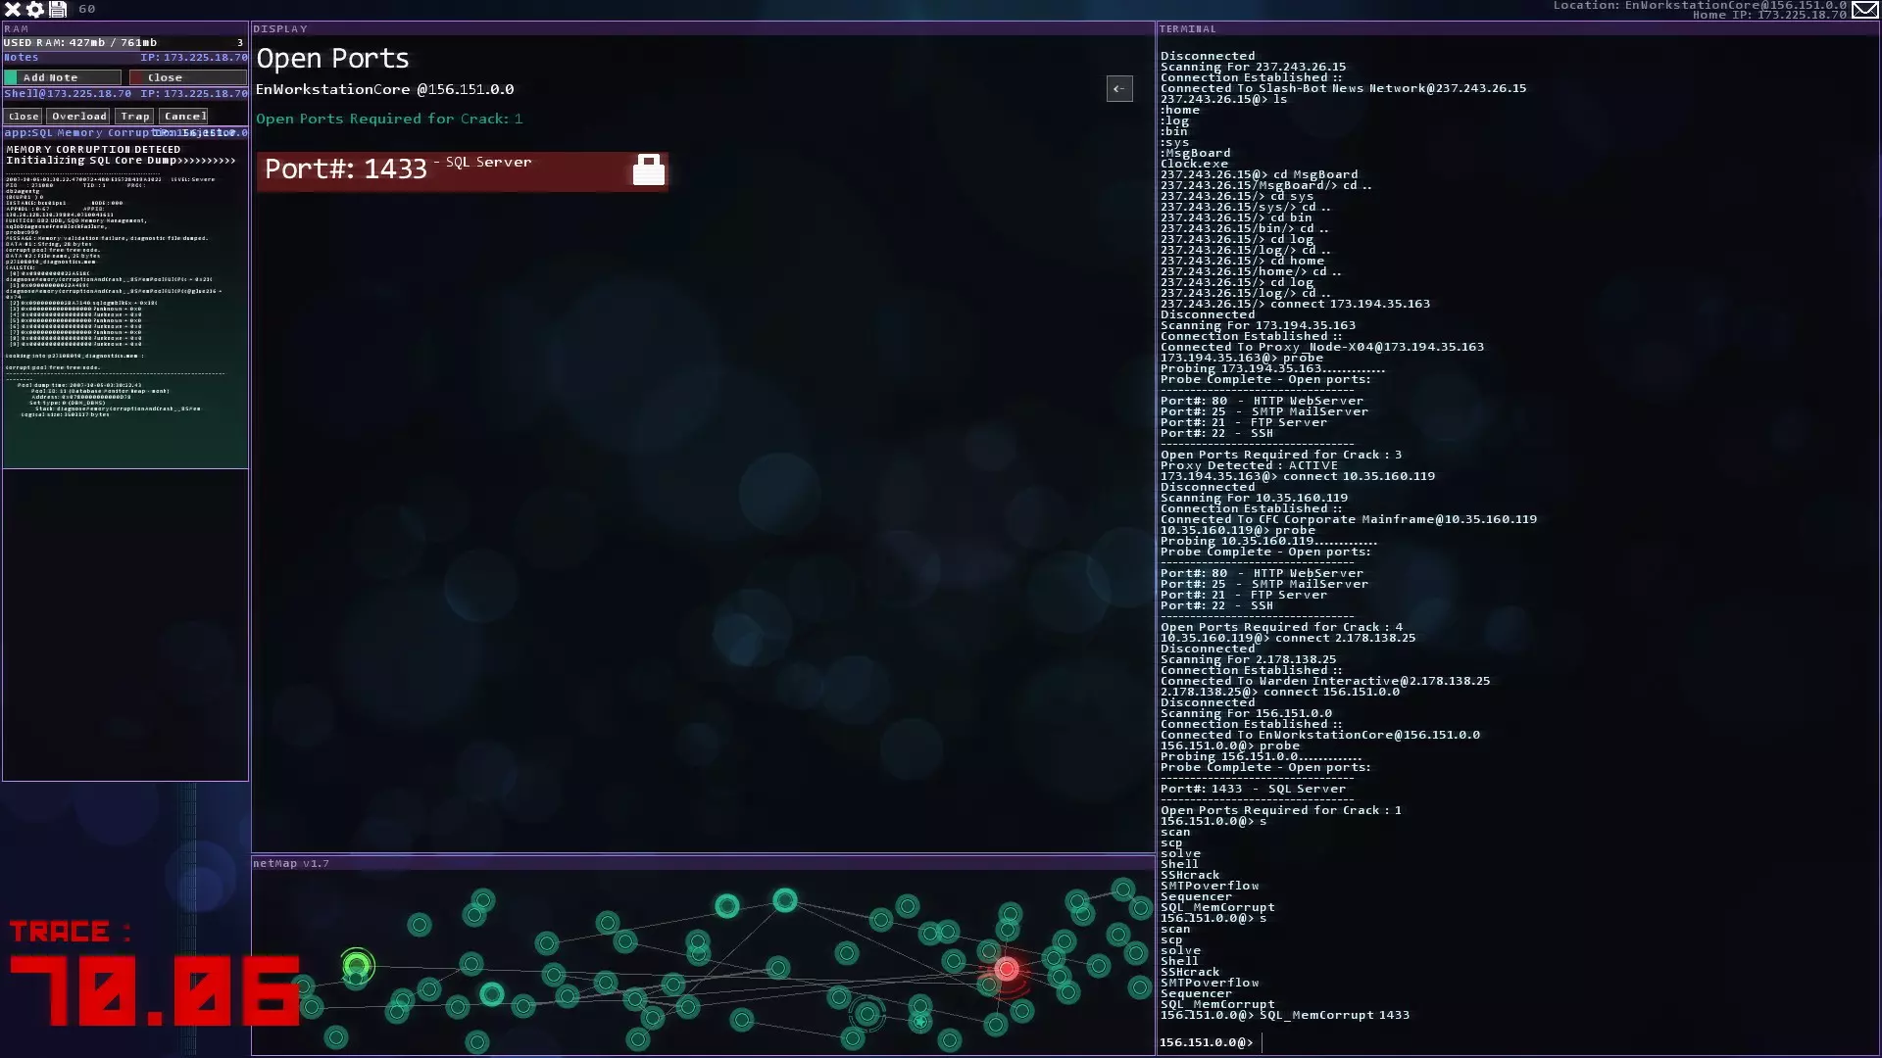Click the X exit icon at top left

[13, 9]
